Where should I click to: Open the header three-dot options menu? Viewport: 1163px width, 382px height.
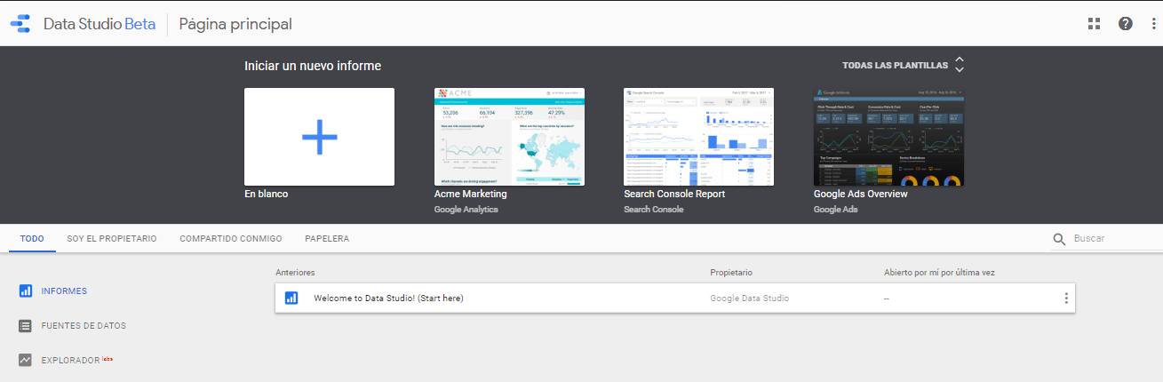[1153, 24]
